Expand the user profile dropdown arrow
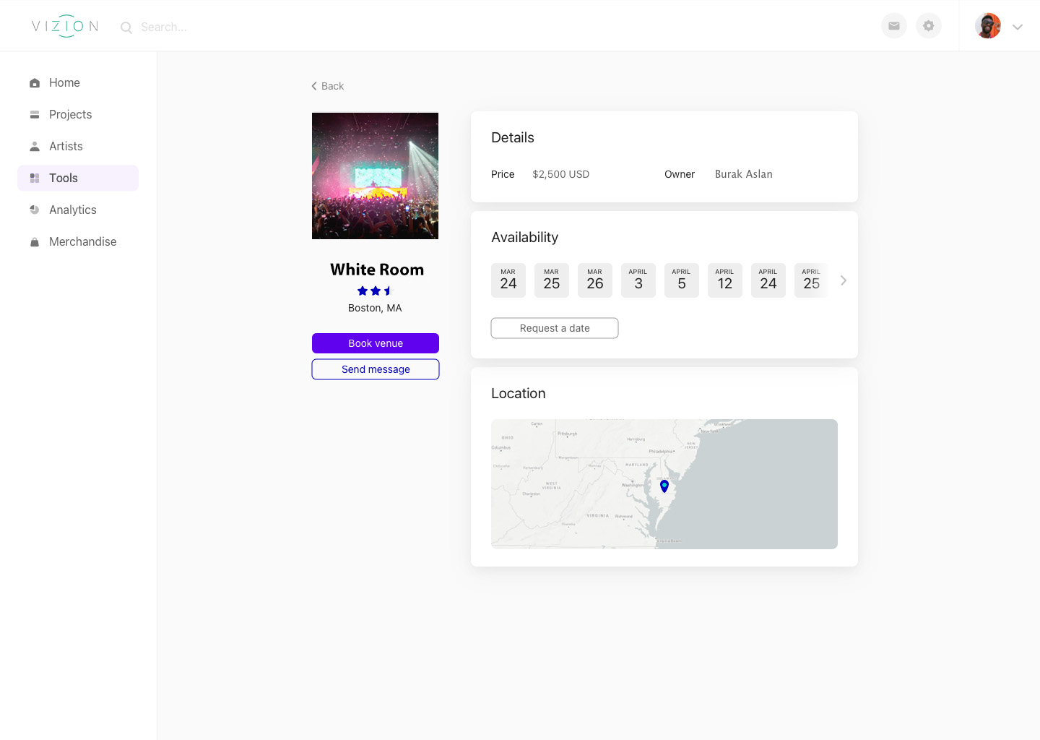This screenshot has width=1040, height=740. tap(1017, 27)
